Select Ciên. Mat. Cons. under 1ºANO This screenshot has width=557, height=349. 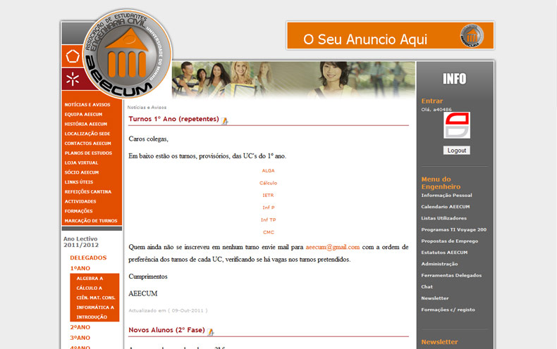coord(96,298)
